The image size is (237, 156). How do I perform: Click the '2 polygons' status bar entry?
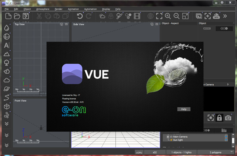[x=215, y=152]
